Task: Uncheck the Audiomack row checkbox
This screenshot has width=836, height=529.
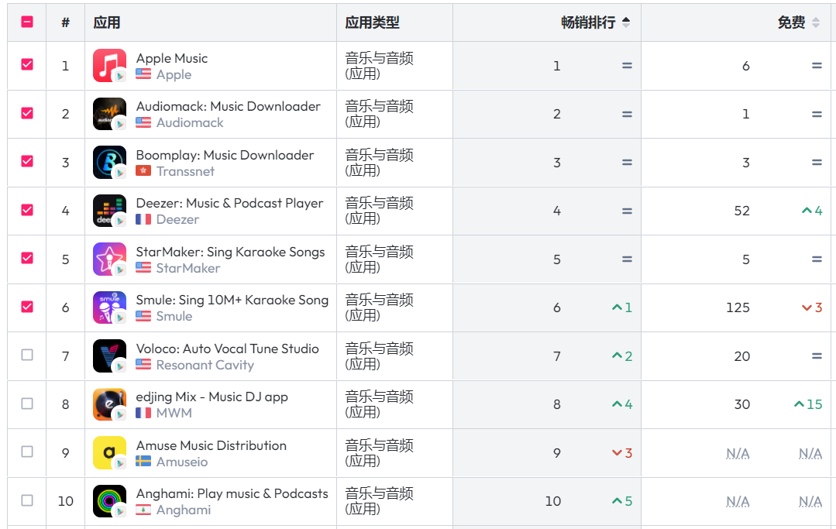Action: (27, 113)
